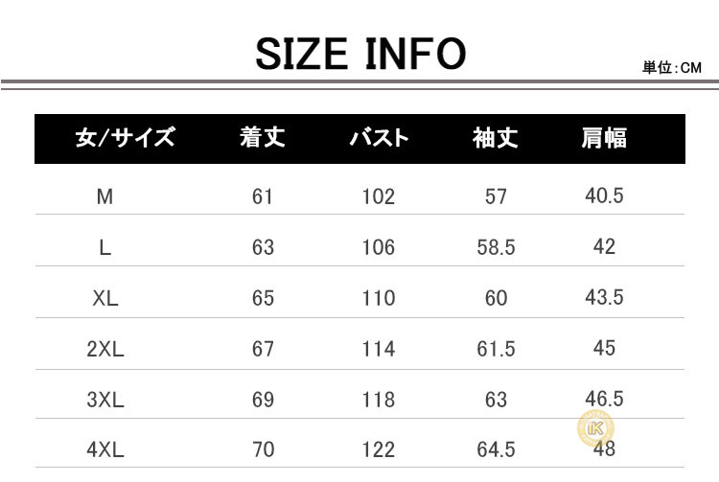The height and width of the screenshot is (482, 719).
Task: Click the SIZE INFO title
Action: coord(360,54)
